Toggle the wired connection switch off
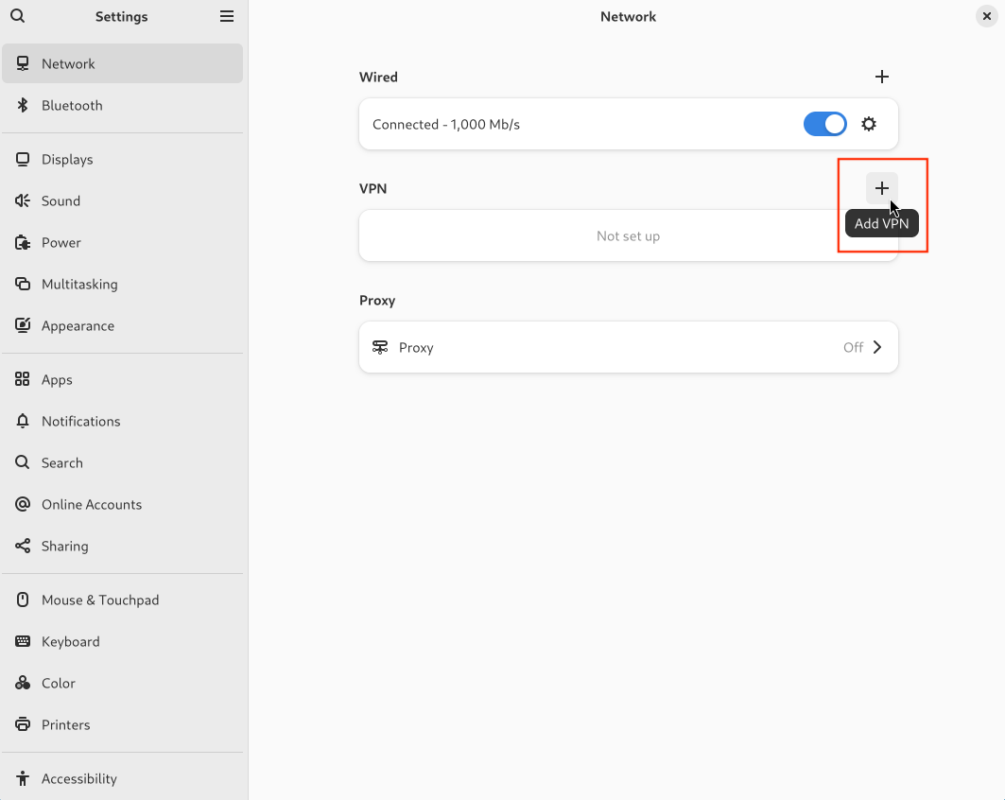The image size is (1005, 800). click(x=825, y=124)
